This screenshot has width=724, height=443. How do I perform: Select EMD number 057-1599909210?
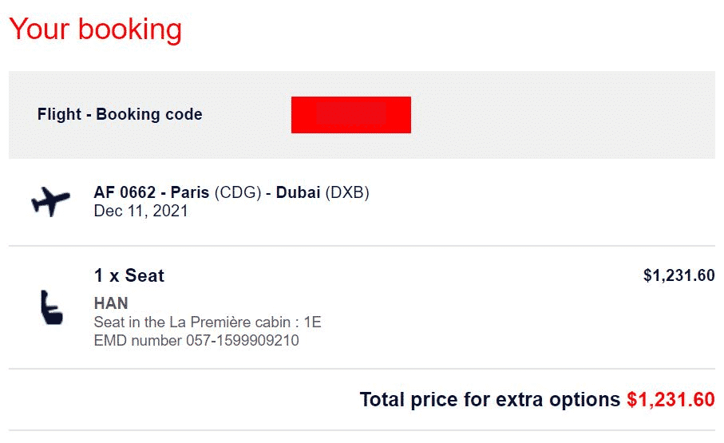(x=196, y=341)
